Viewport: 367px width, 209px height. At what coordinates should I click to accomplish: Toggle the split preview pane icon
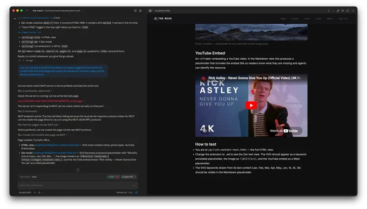(x=140, y=11)
